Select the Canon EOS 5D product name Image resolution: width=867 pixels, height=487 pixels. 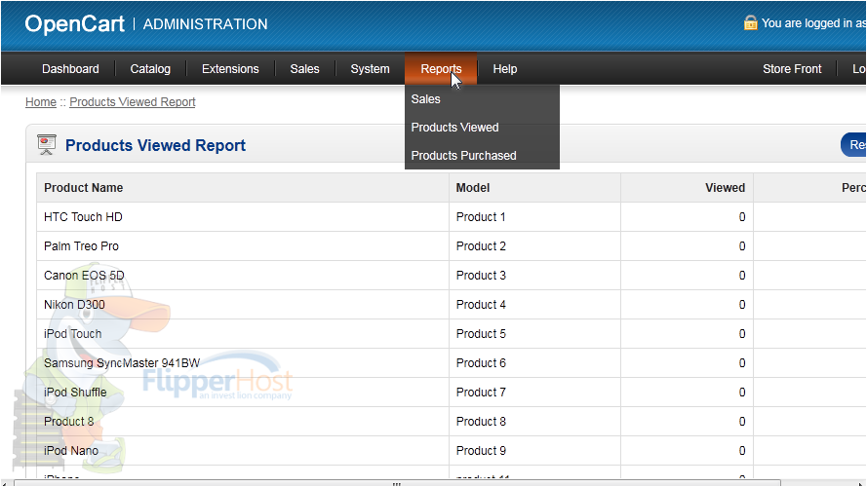coord(84,276)
